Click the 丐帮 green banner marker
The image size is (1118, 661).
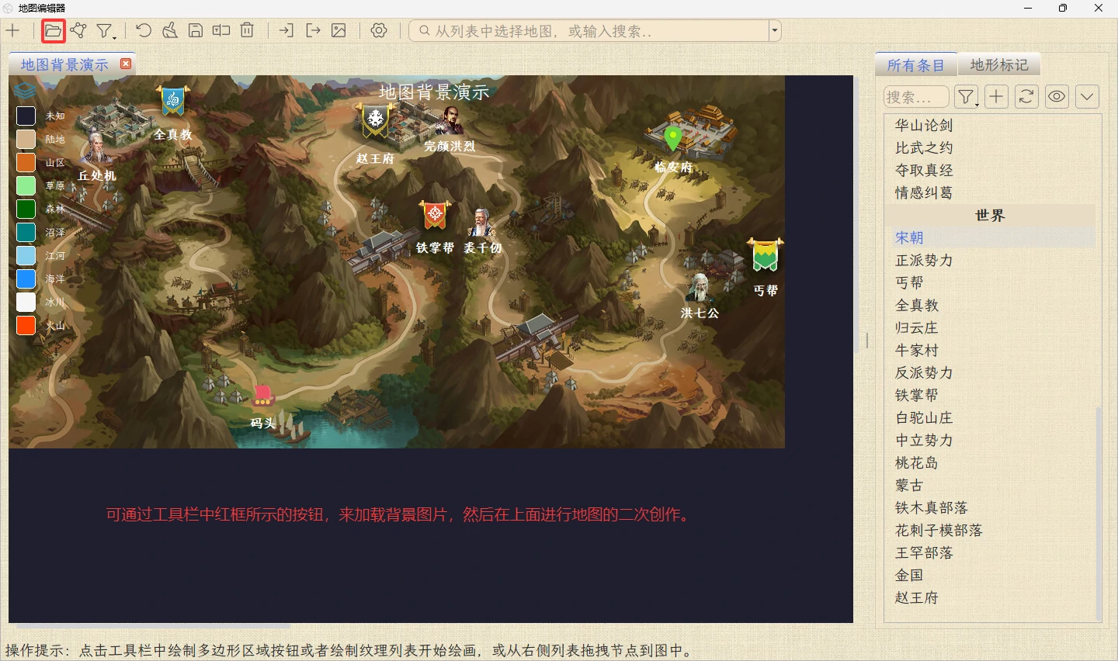pyautogui.click(x=766, y=255)
